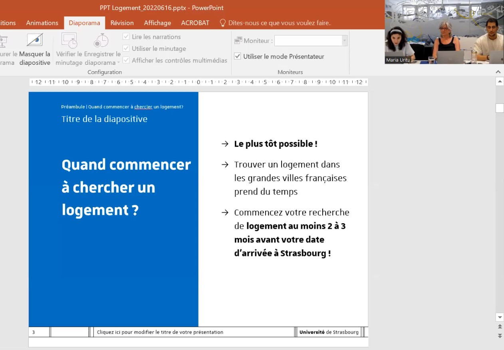Click the vertical scrollbar thumb
This screenshot has height=350, width=504.
click(x=500, y=108)
